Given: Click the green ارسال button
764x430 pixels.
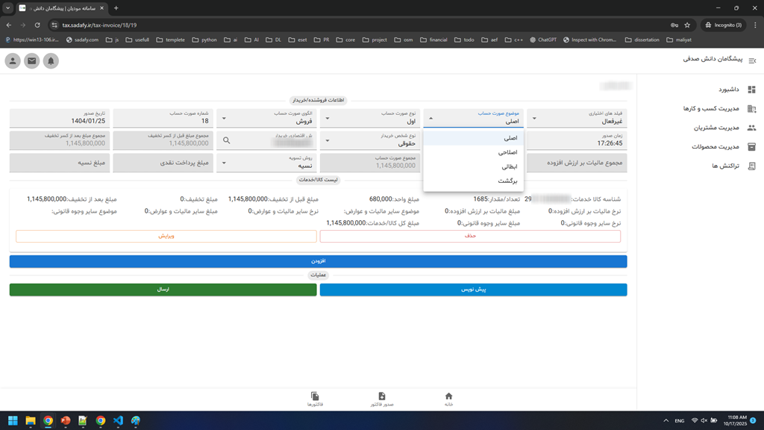Looking at the screenshot, I should point(163,290).
